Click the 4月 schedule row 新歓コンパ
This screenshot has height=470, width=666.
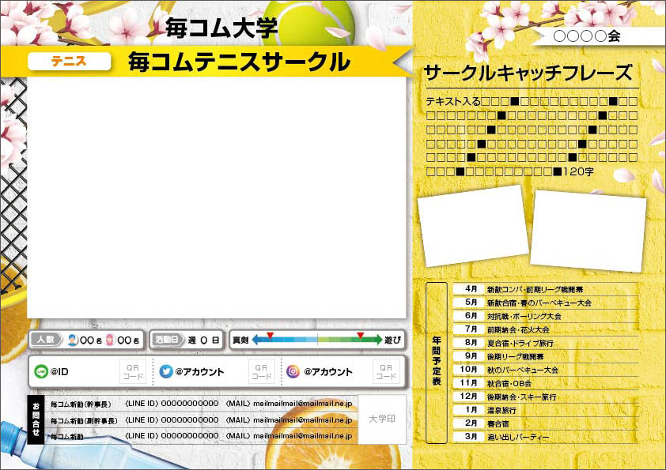click(546, 289)
